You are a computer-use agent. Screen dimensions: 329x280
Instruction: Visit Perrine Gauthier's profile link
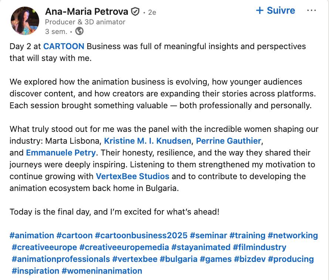tap(228, 141)
